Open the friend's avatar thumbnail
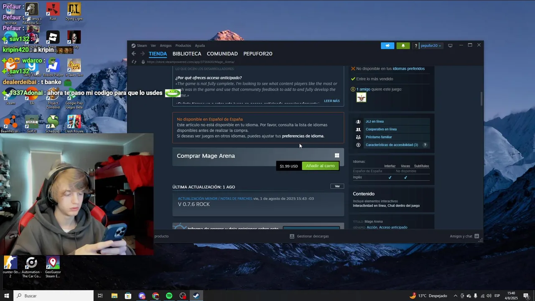Viewport: 535px width, 301px height. 361,97
